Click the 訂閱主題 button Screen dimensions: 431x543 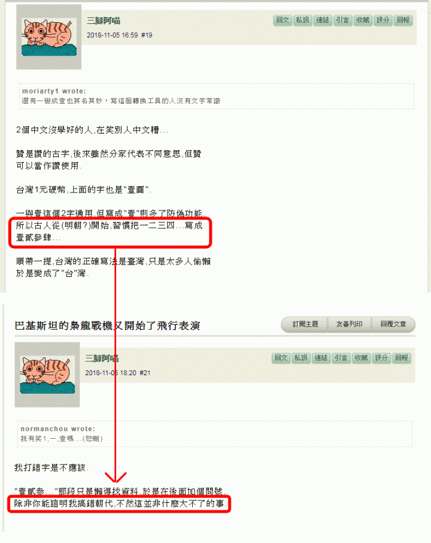(x=305, y=324)
